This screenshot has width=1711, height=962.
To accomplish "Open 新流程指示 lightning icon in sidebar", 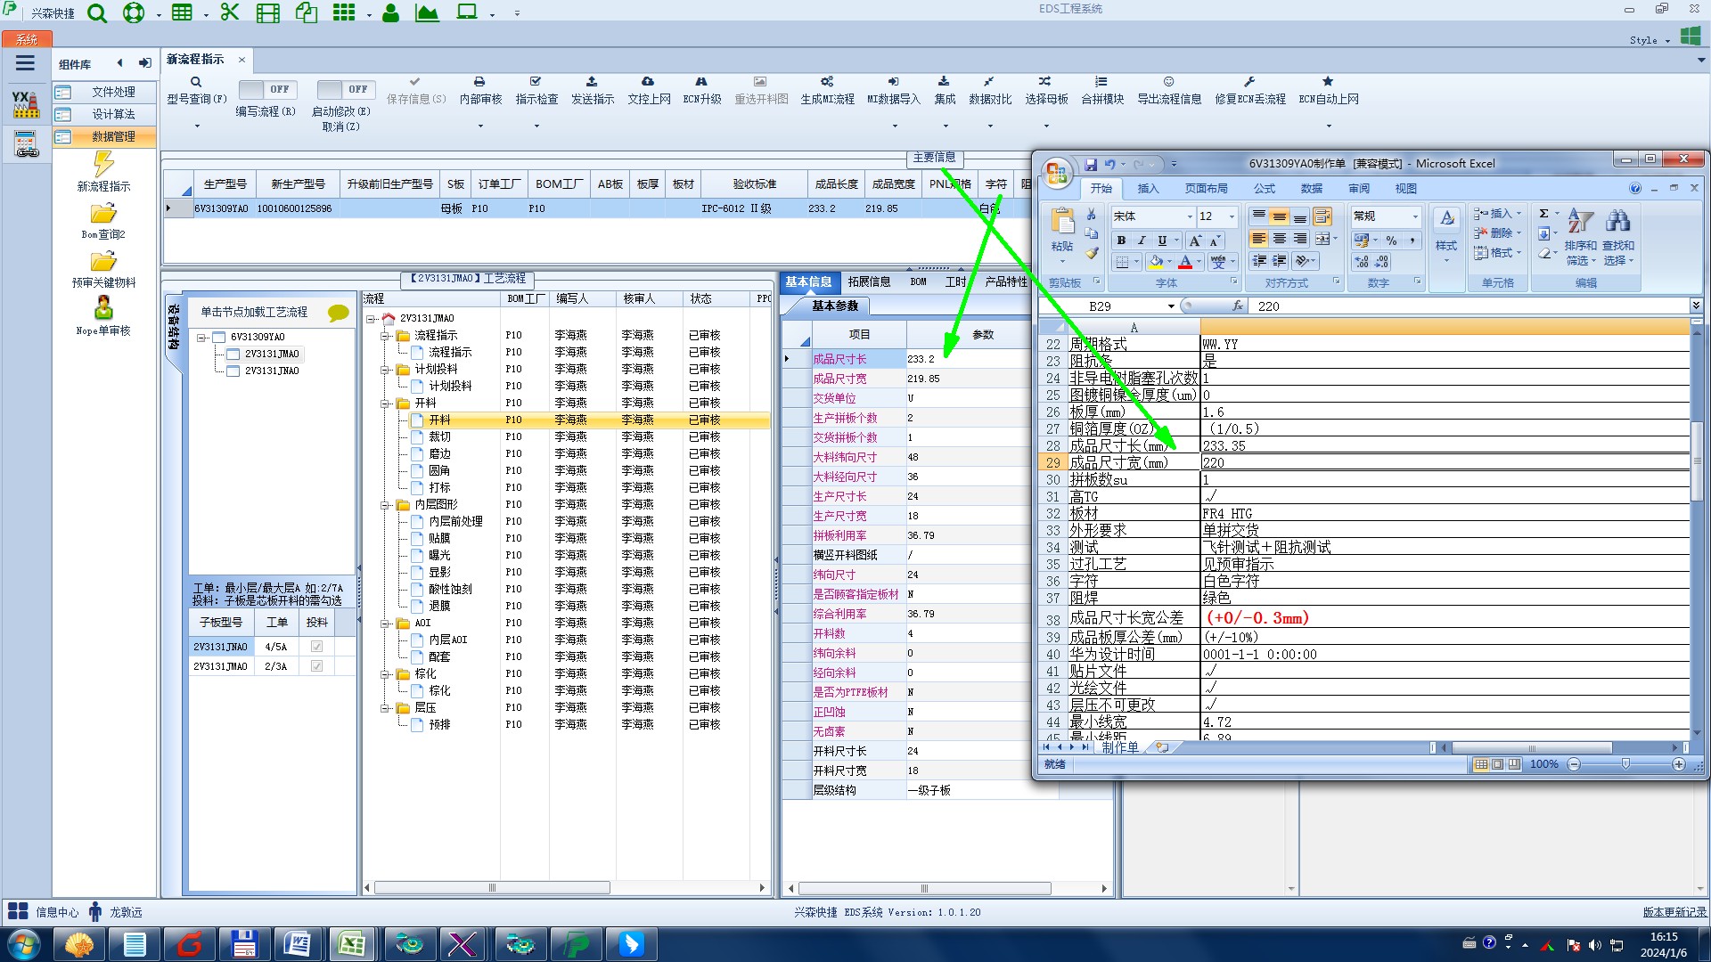I will (103, 164).
